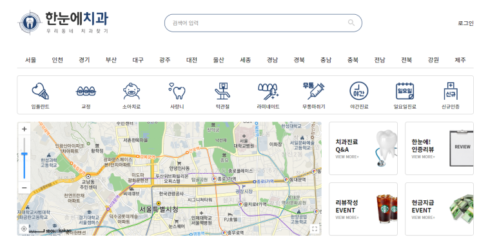The height and width of the screenshot is (244, 479).
Task: Select the 경기 region tab
Action: [x=84, y=60]
